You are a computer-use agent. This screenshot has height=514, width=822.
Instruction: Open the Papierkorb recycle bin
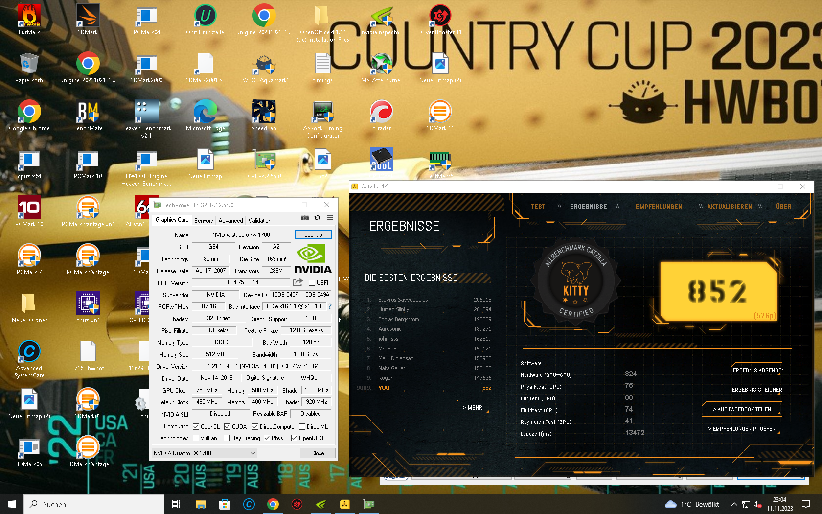(x=29, y=68)
